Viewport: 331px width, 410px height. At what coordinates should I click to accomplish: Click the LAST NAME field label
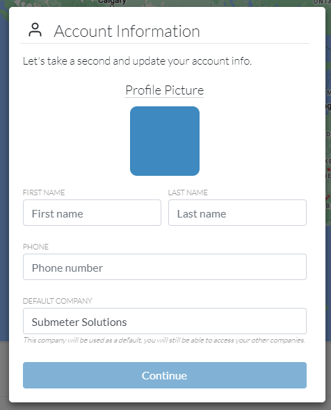[x=188, y=192]
